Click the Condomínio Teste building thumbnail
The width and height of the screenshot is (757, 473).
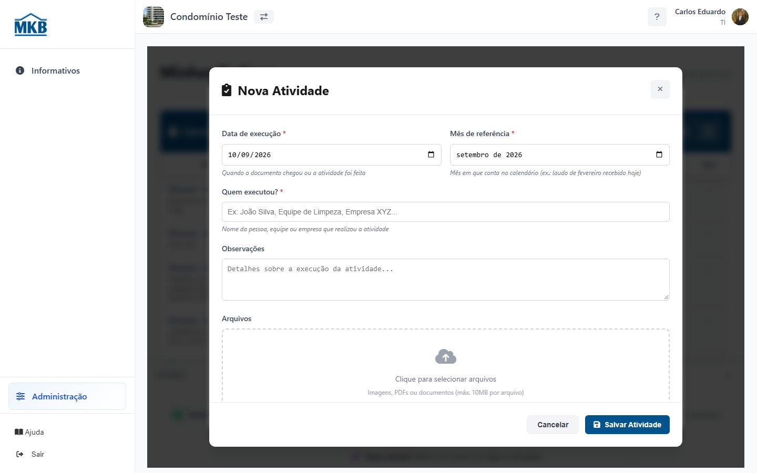point(154,17)
